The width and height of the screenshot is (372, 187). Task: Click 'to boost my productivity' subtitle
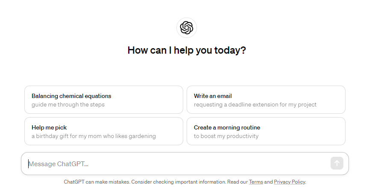click(226, 136)
